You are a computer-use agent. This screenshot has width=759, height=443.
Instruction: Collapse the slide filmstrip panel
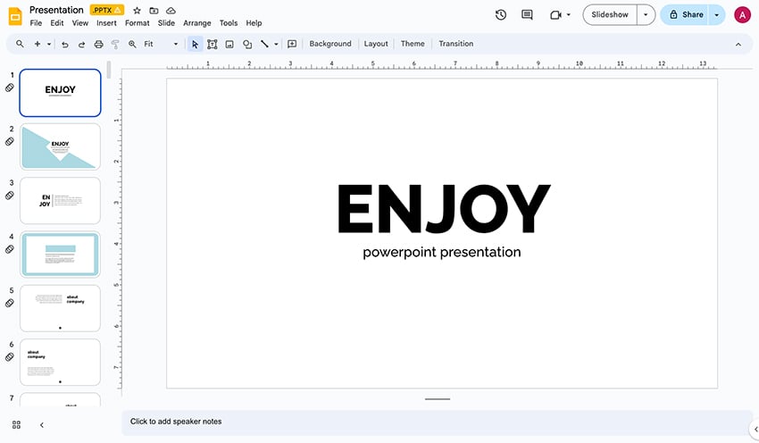point(41,425)
